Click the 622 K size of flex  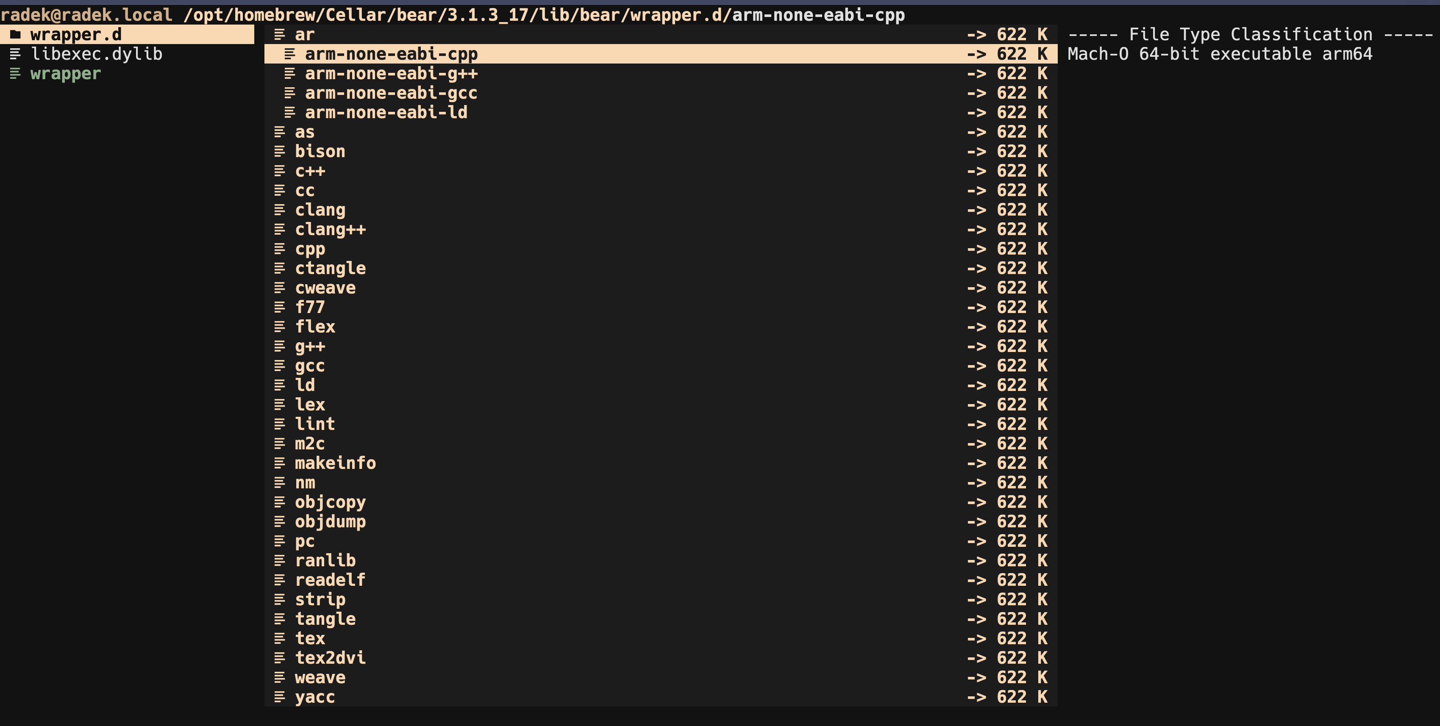click(1023, 327)
